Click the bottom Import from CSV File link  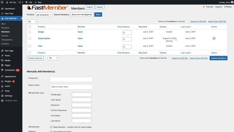(199, 58)
